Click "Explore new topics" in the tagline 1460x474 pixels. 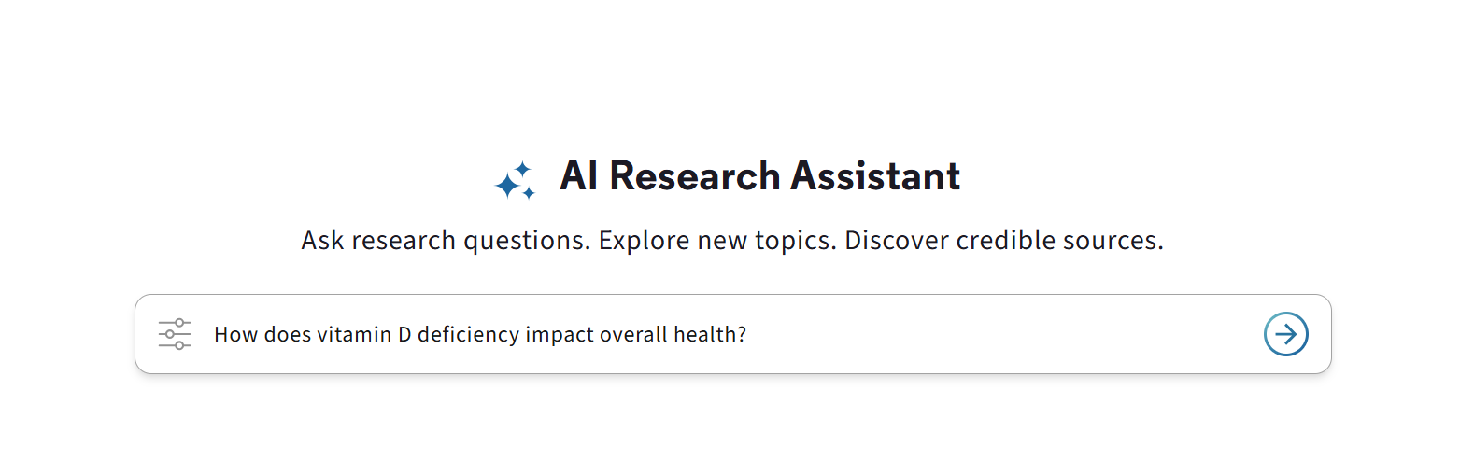[717, 241]
